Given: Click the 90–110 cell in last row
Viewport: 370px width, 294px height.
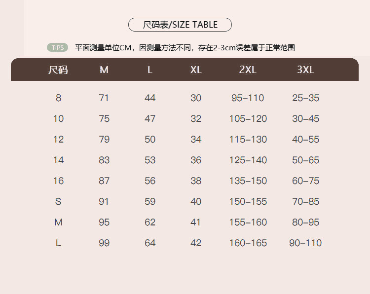Looking at the screenshot, I should pos(305,243).
